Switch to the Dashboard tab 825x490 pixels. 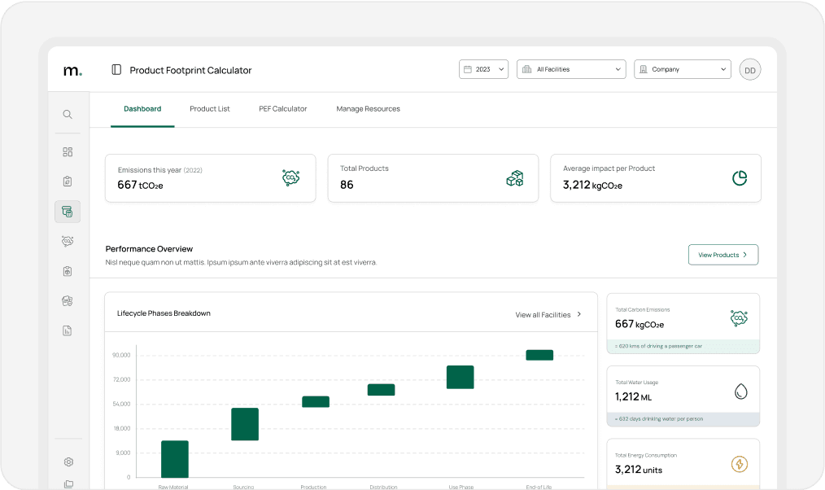tap(142, 109)
